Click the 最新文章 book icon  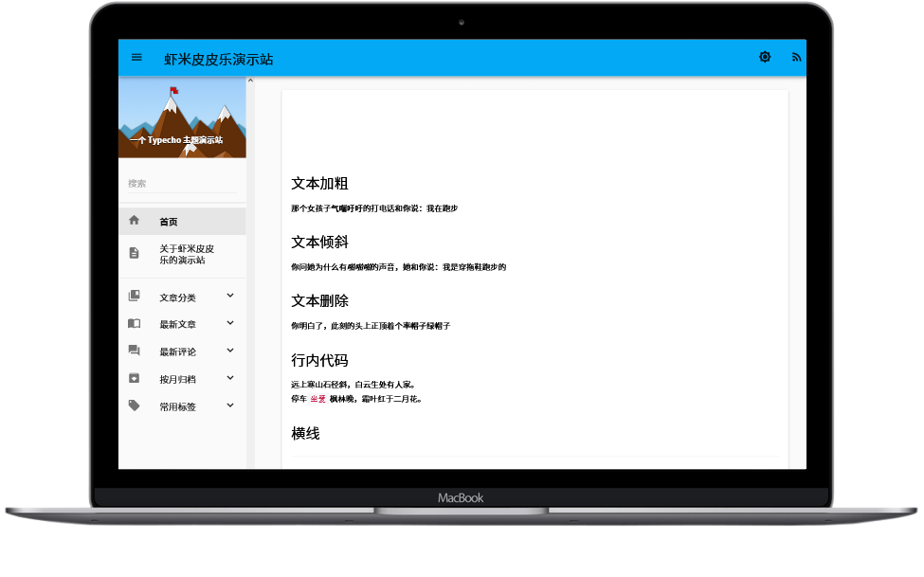point(134,324)
